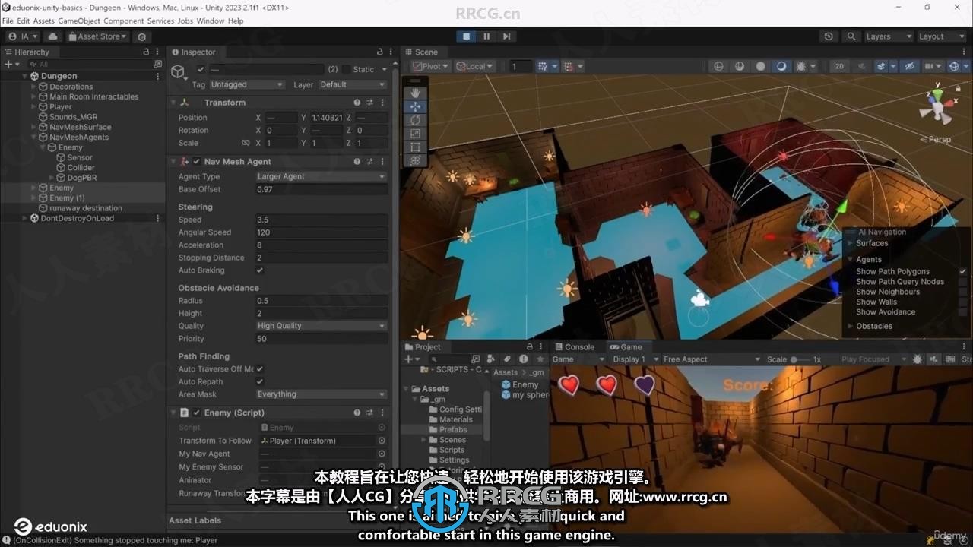Open Area Mask Everything dropdown
This screenshot has width=973, height=547.
(322, 394)
